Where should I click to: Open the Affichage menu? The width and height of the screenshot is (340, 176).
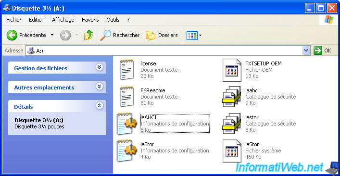pyautogui.click(x=63, y=20)
